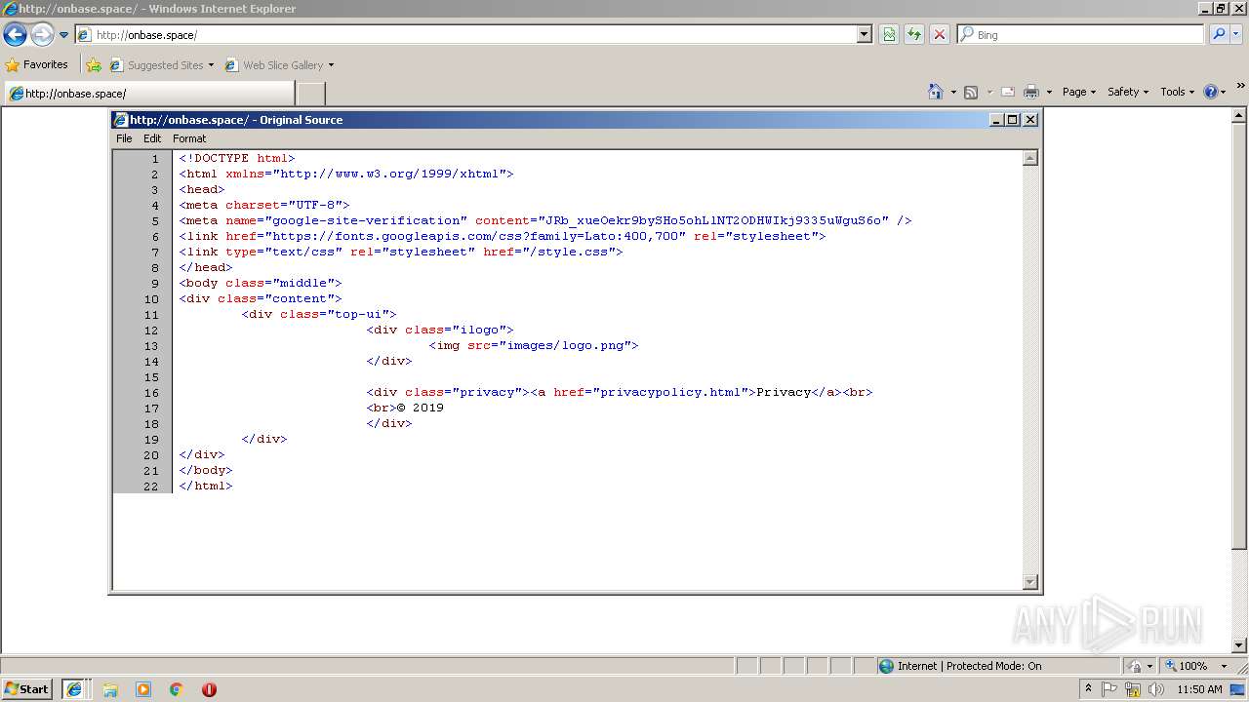Click source viewer scroll up arrow
Viewport: 1249px width, 702px height.
(1030, 158)
